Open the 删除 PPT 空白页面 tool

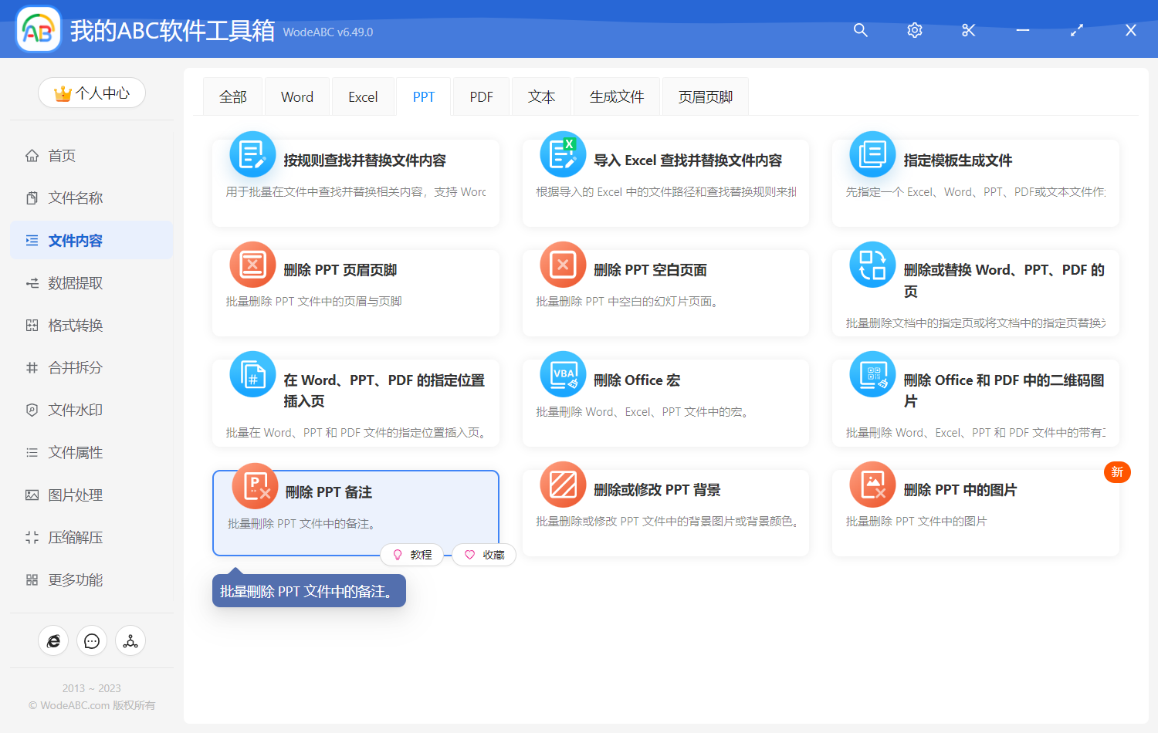(665, 292)
